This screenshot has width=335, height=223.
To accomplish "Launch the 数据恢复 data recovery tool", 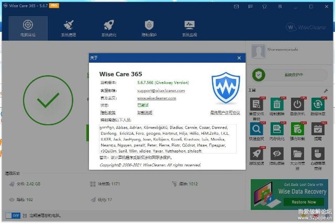I will tap(318, 104).
